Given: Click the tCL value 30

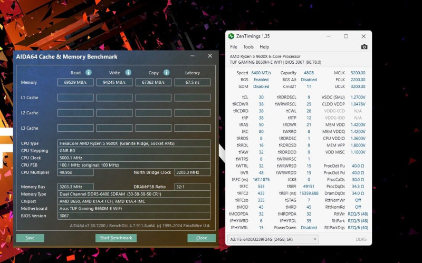Looking at the screenshot, I should coord(261,97).
